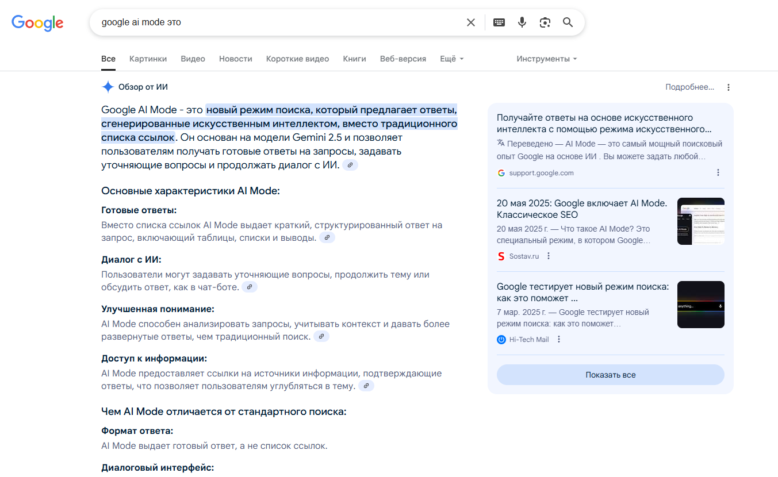The image size is (778, 477).
Task: Select the 'Все' results tab
Action: 108,59
